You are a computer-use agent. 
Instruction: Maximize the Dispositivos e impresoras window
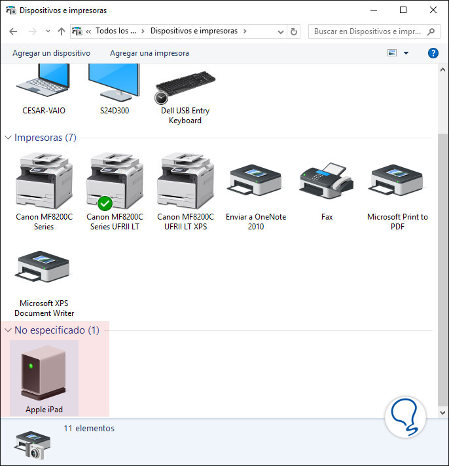click(403, 10)
